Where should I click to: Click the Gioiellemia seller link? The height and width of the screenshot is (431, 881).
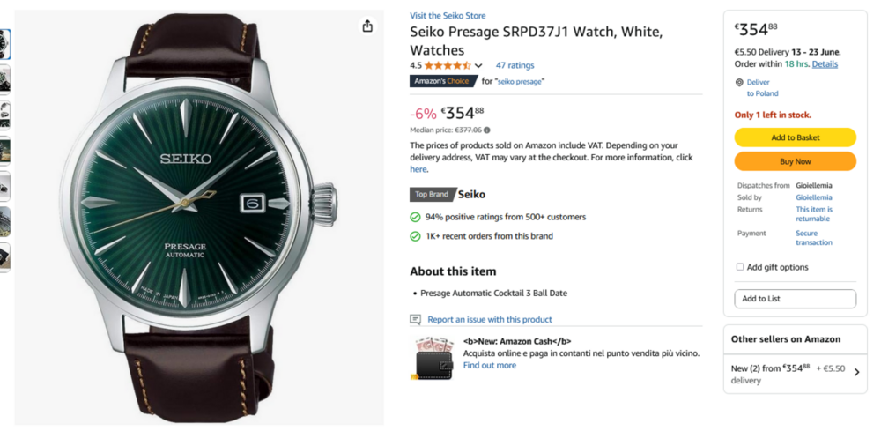tap(813, 197)
